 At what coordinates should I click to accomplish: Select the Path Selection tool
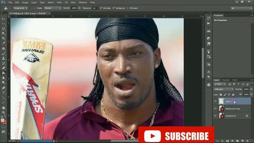click(x=4, y=98)
